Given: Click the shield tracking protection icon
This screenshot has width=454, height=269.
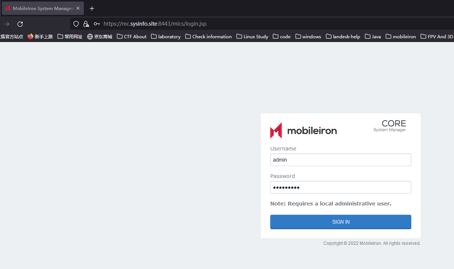Looking at the screenshot, I should click(76, 24).
